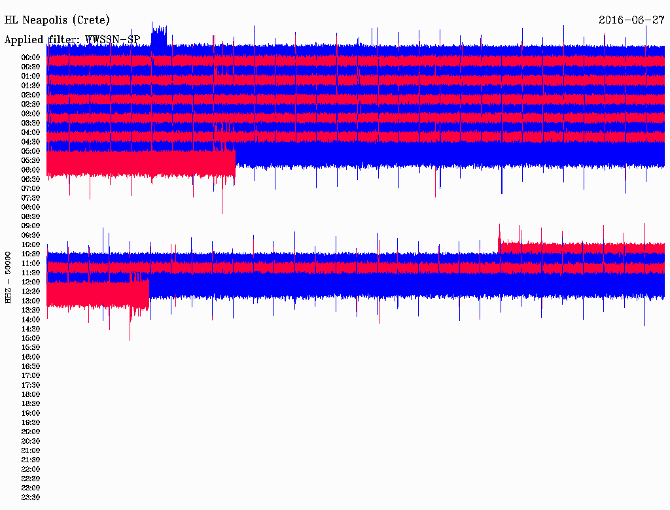Click the 00:30 time label
Screen dimensions: 670x510
[31, 67]
